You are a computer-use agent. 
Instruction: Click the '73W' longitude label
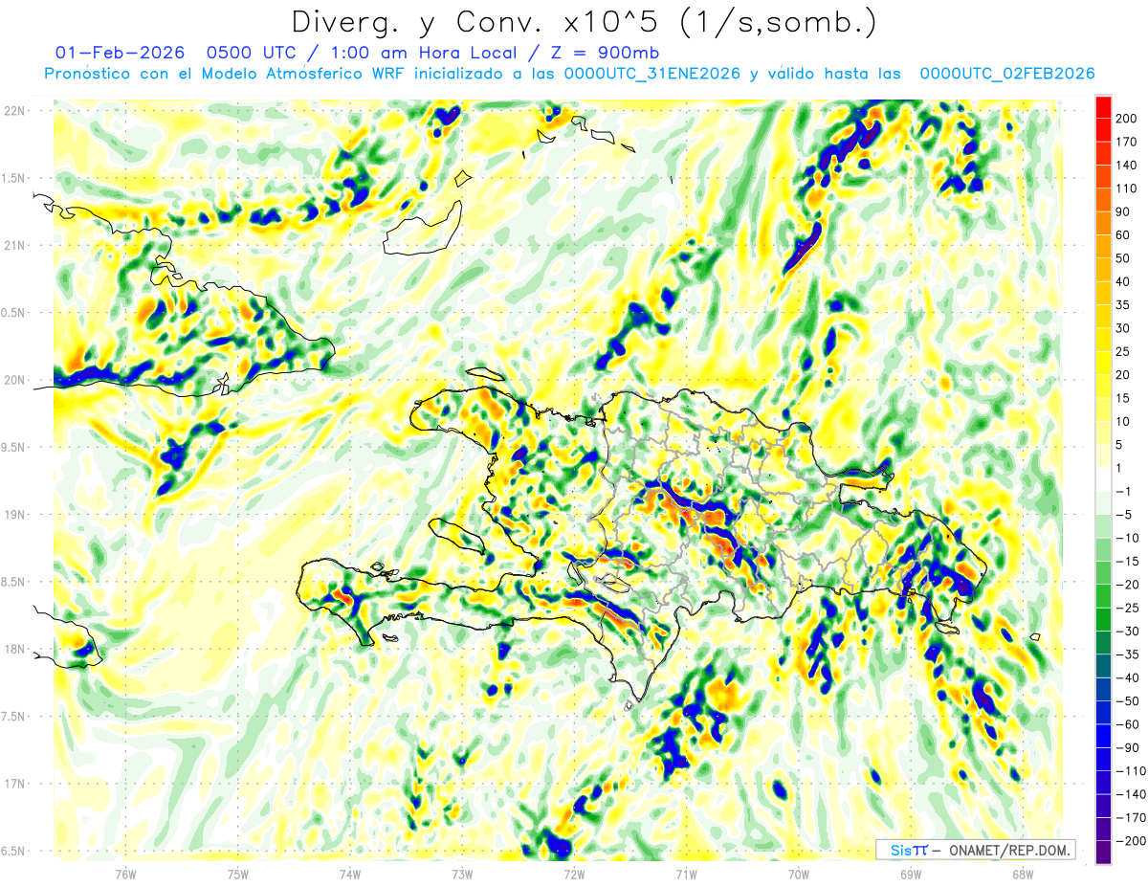(x=462, y=874)
